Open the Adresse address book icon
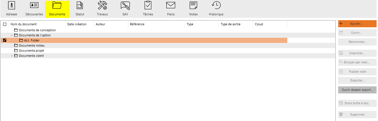 11,5
